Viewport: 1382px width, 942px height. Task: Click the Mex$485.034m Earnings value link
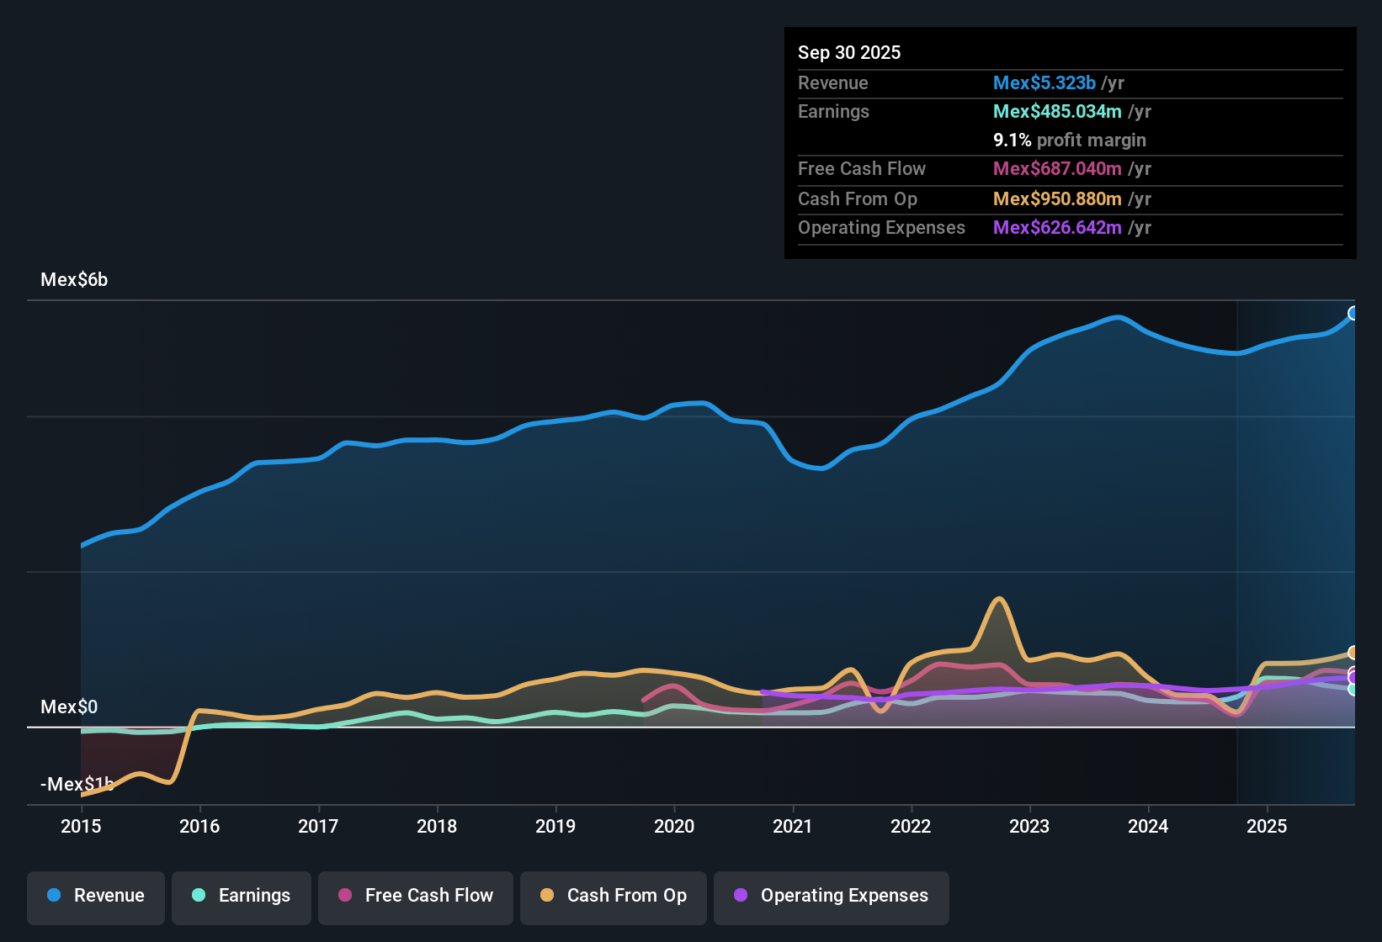pyautogui.click(x=1058, y=111)
